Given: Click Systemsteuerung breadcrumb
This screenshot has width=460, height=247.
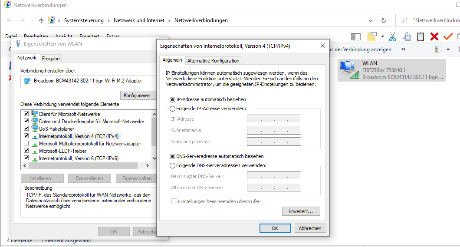Looking at the screenshot, I should pos(84,20).
